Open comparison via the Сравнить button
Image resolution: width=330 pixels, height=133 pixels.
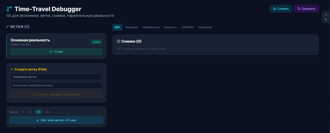306,9
